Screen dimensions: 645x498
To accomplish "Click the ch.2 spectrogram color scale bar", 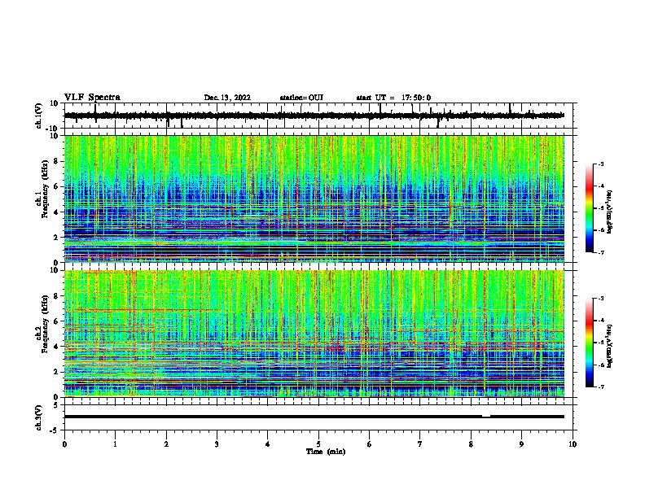I will (x=590, y=343).
